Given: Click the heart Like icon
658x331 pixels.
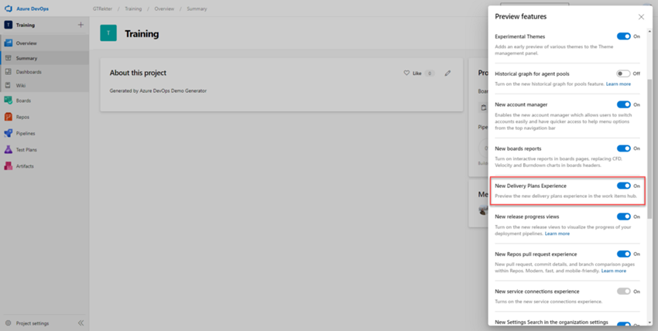Looking at the screenshot, I should 406,73.
